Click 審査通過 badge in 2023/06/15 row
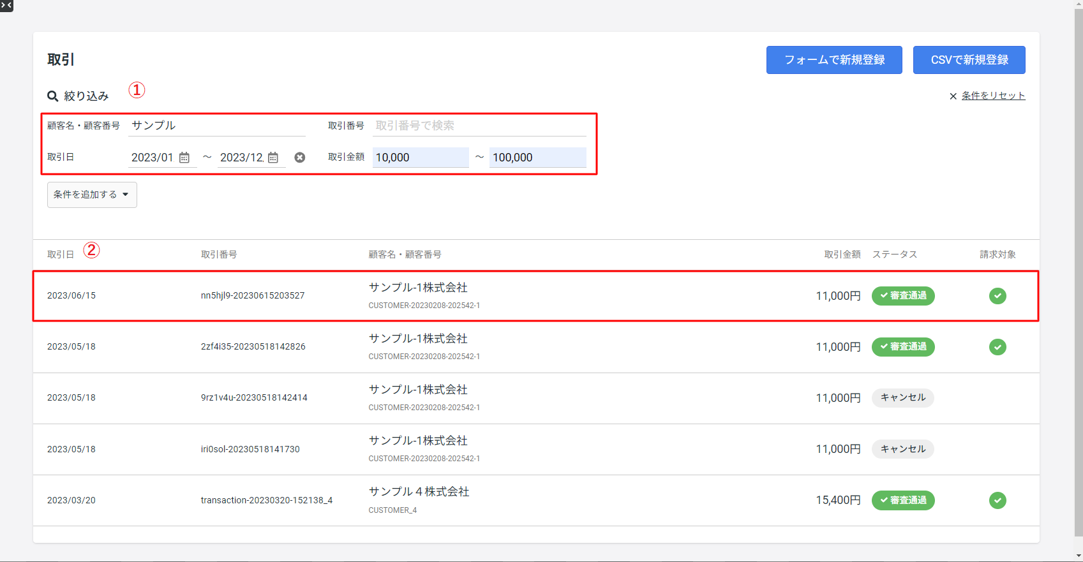This screenshot has height=562, width=1083. [903, 296]
